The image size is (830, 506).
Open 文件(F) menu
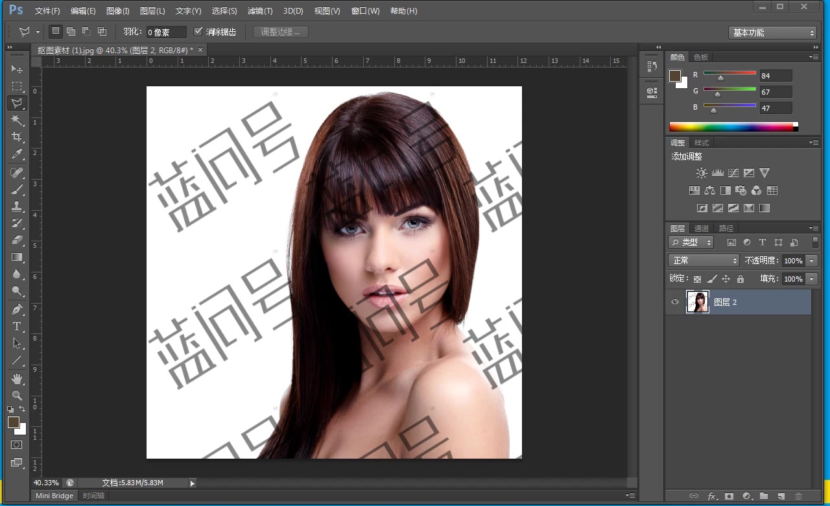tap(47, 11)
